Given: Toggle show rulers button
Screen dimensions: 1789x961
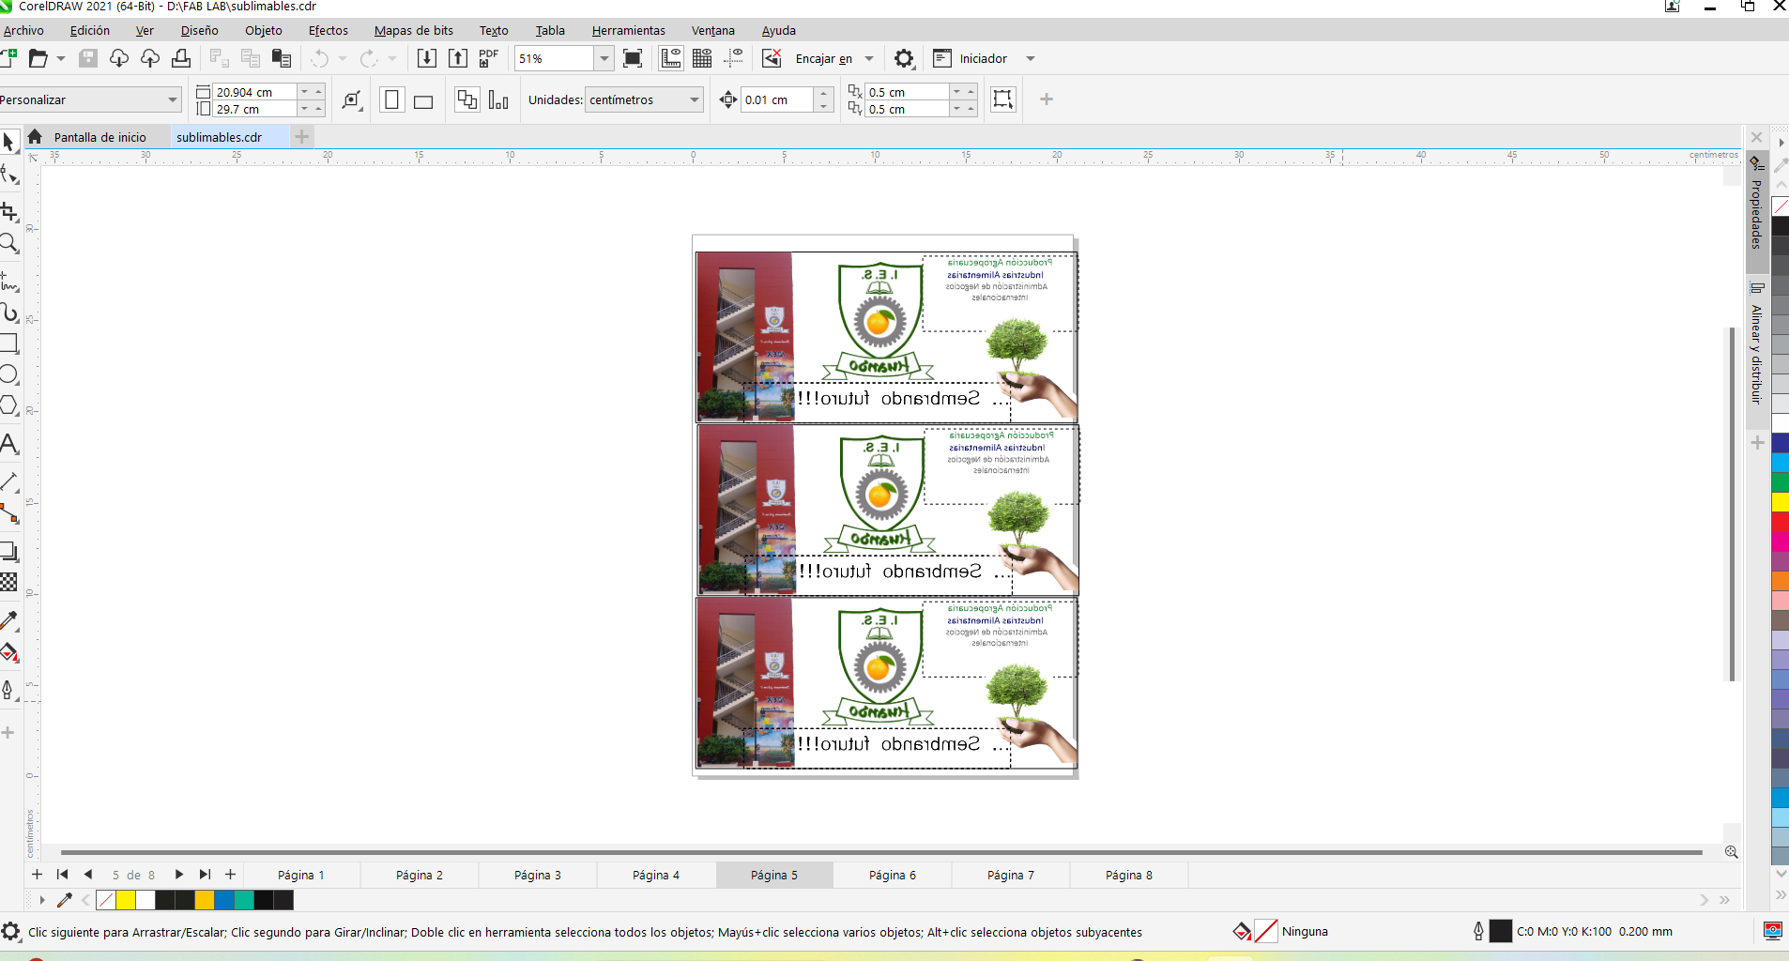Looking at the screenshot, I should pyautogui.click(x=671, y=58).
